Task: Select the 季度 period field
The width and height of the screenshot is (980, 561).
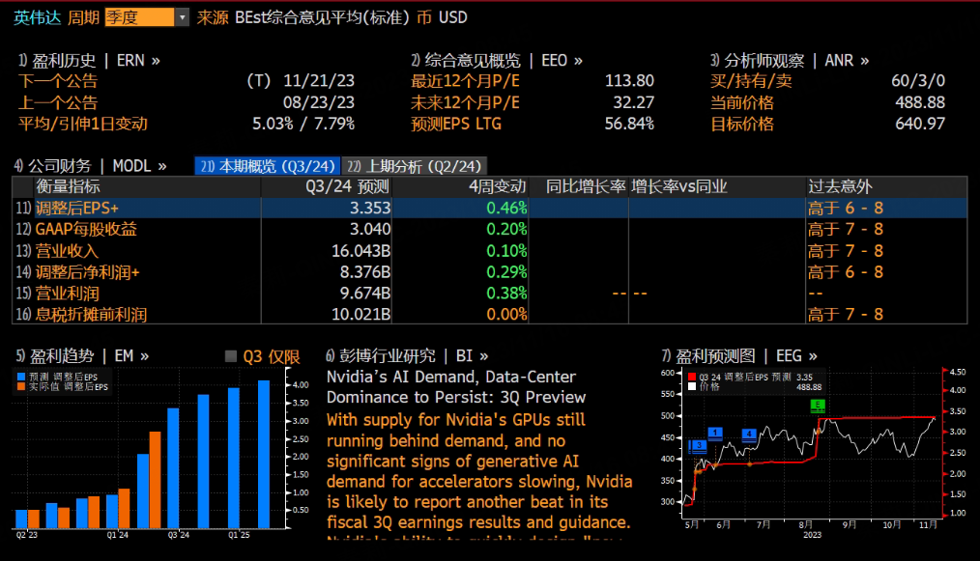Action: (139, 17)
